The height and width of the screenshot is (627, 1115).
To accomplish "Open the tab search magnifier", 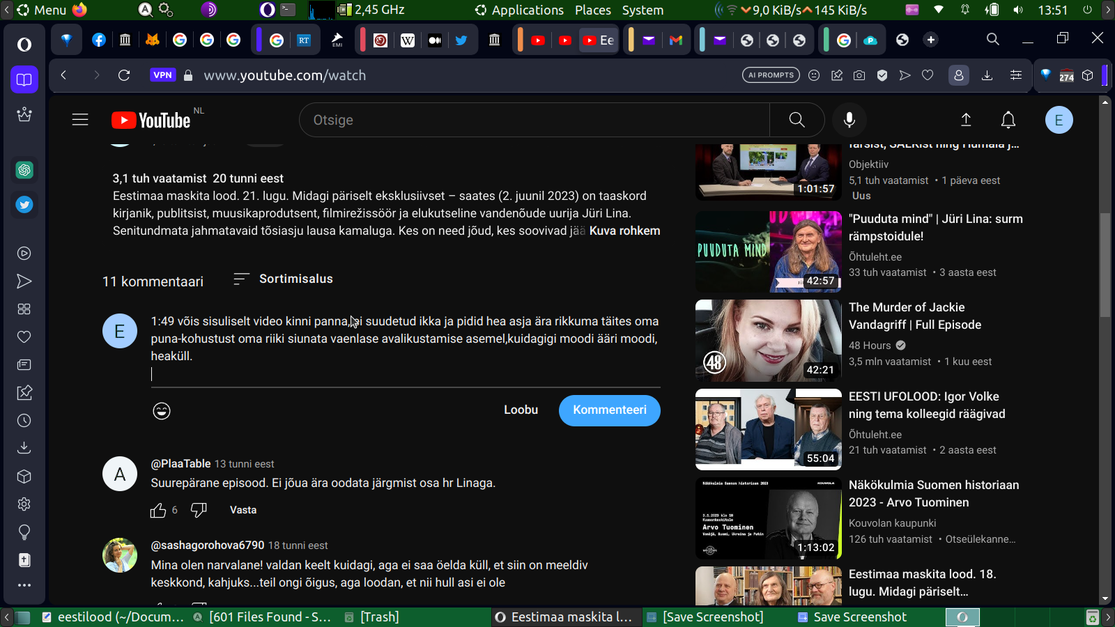I will [993, 40].
